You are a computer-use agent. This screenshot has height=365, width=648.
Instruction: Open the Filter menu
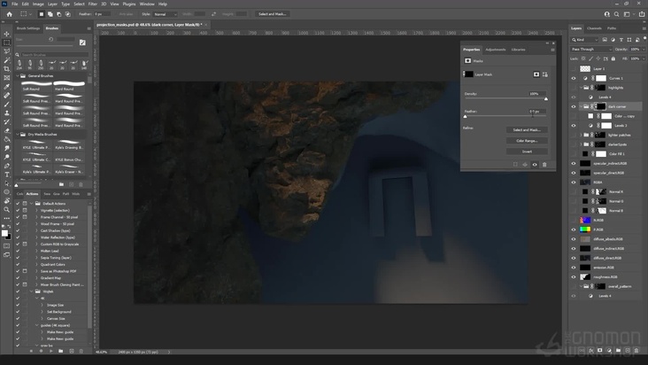93,4
